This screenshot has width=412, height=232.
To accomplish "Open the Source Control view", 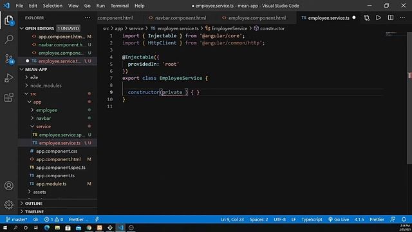I will point(9,59).
